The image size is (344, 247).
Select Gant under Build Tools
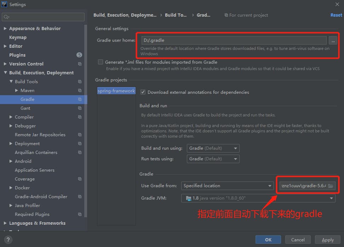point(25,108)
